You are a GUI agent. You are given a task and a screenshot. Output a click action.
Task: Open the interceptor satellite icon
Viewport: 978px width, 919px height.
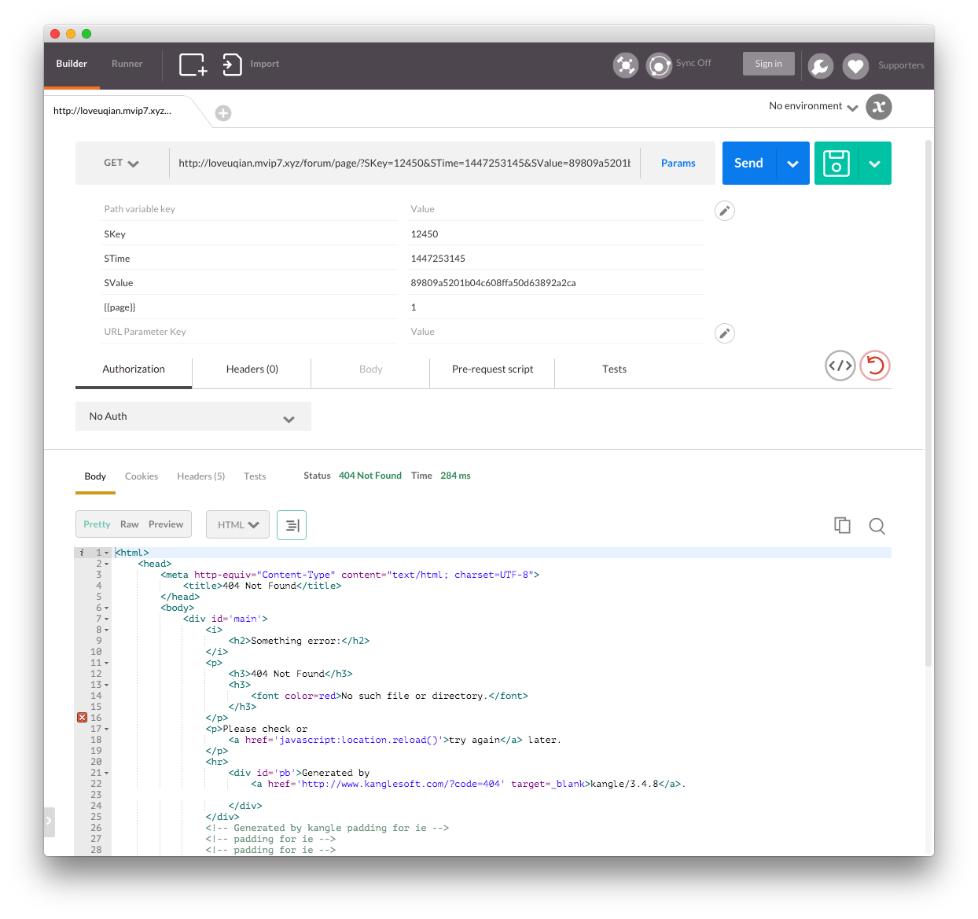[626, 65]
